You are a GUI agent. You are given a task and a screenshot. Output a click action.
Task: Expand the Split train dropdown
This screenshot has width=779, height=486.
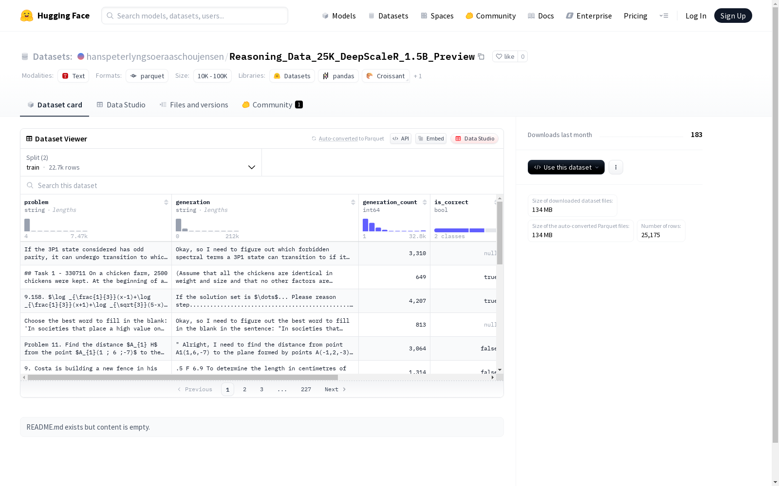click(141, 162)
